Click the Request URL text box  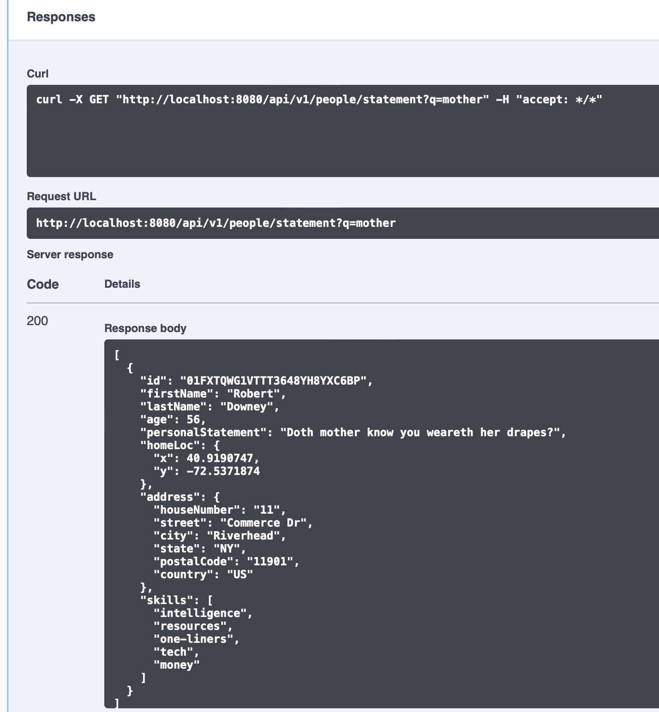(216, 223)
